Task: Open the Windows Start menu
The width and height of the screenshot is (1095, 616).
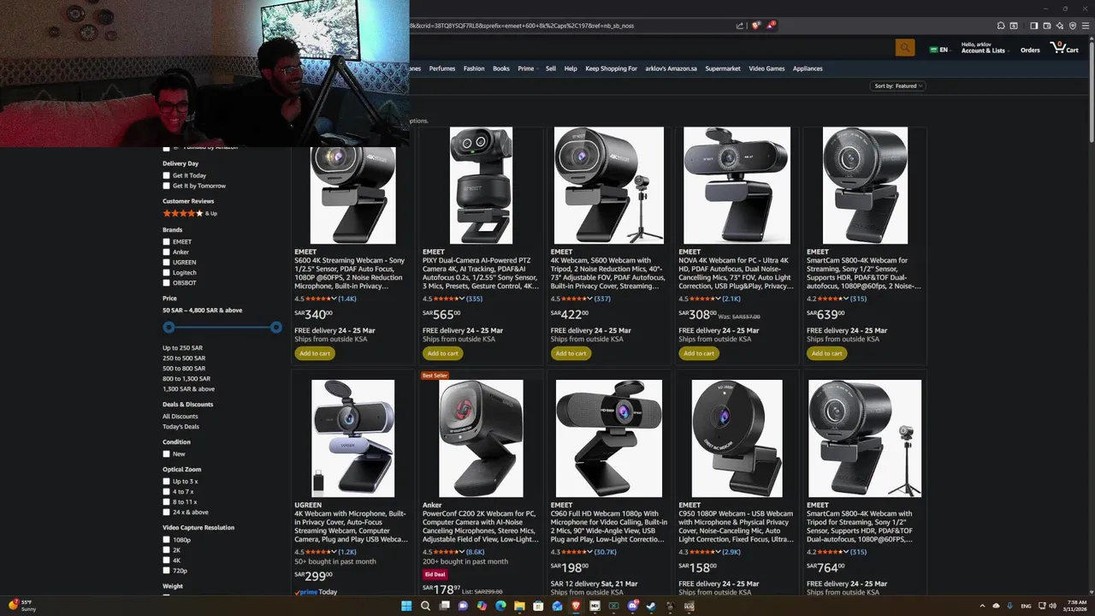Action: coord(406,606)
